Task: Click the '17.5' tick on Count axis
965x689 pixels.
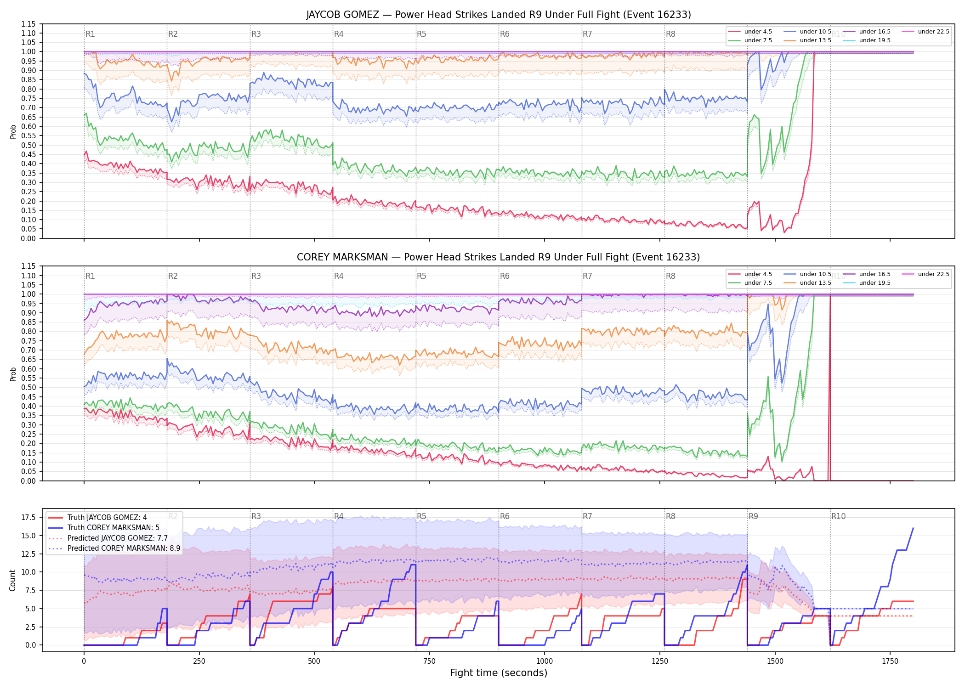Action: (x=28, y=518)
